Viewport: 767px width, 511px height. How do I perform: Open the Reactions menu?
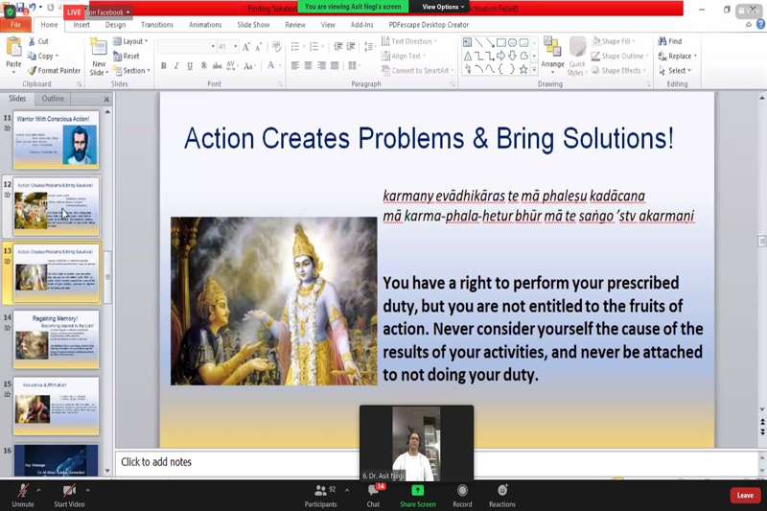coord(501,492)
